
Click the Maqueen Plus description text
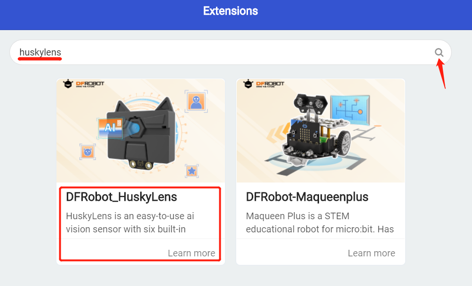[320, 222]
